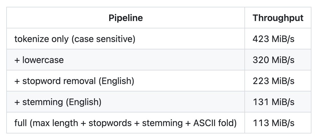Click the 320 MiB/s throughput value
The height and width of the screenshot is (138, 320).
point(274,60)
